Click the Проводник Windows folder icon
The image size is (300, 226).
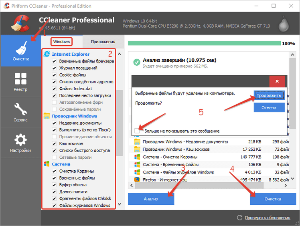click(x=47, y=116)
